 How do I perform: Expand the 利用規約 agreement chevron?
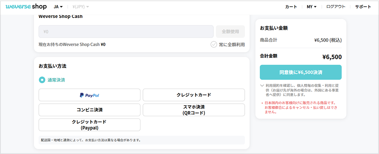[x=262, y=85]
